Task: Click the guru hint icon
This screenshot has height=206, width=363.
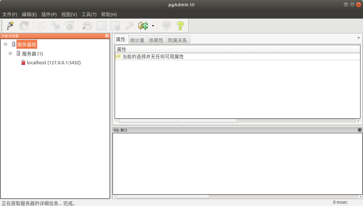Action: [166, 26]
